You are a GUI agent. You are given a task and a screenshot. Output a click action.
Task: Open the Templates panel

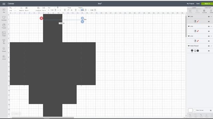[4, 18]
